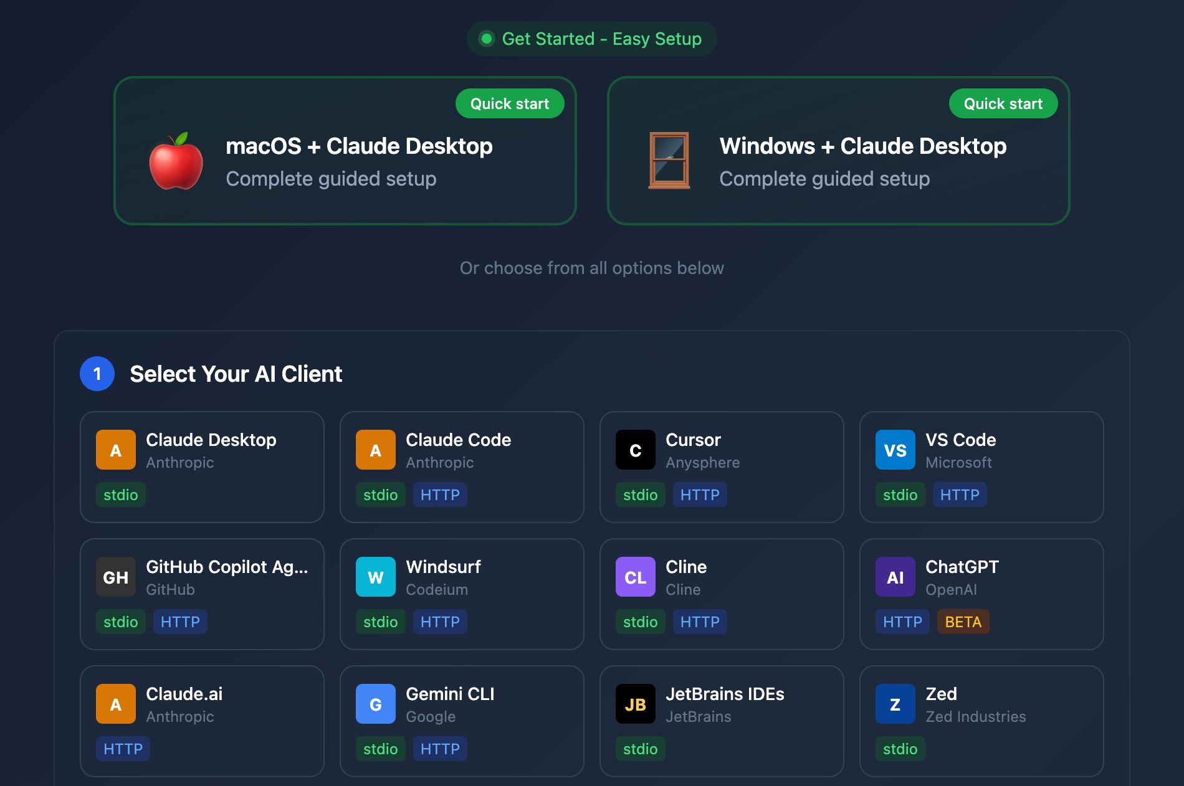Click the blue VS Code icon
The height and width of the screenshot is (786, 1184).
(895, 450)
